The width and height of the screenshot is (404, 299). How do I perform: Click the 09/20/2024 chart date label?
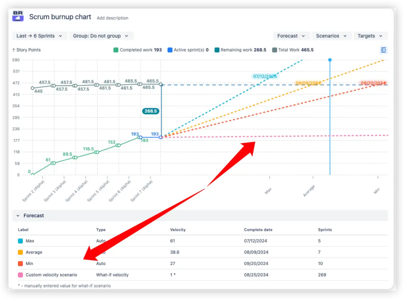(373, 83)
